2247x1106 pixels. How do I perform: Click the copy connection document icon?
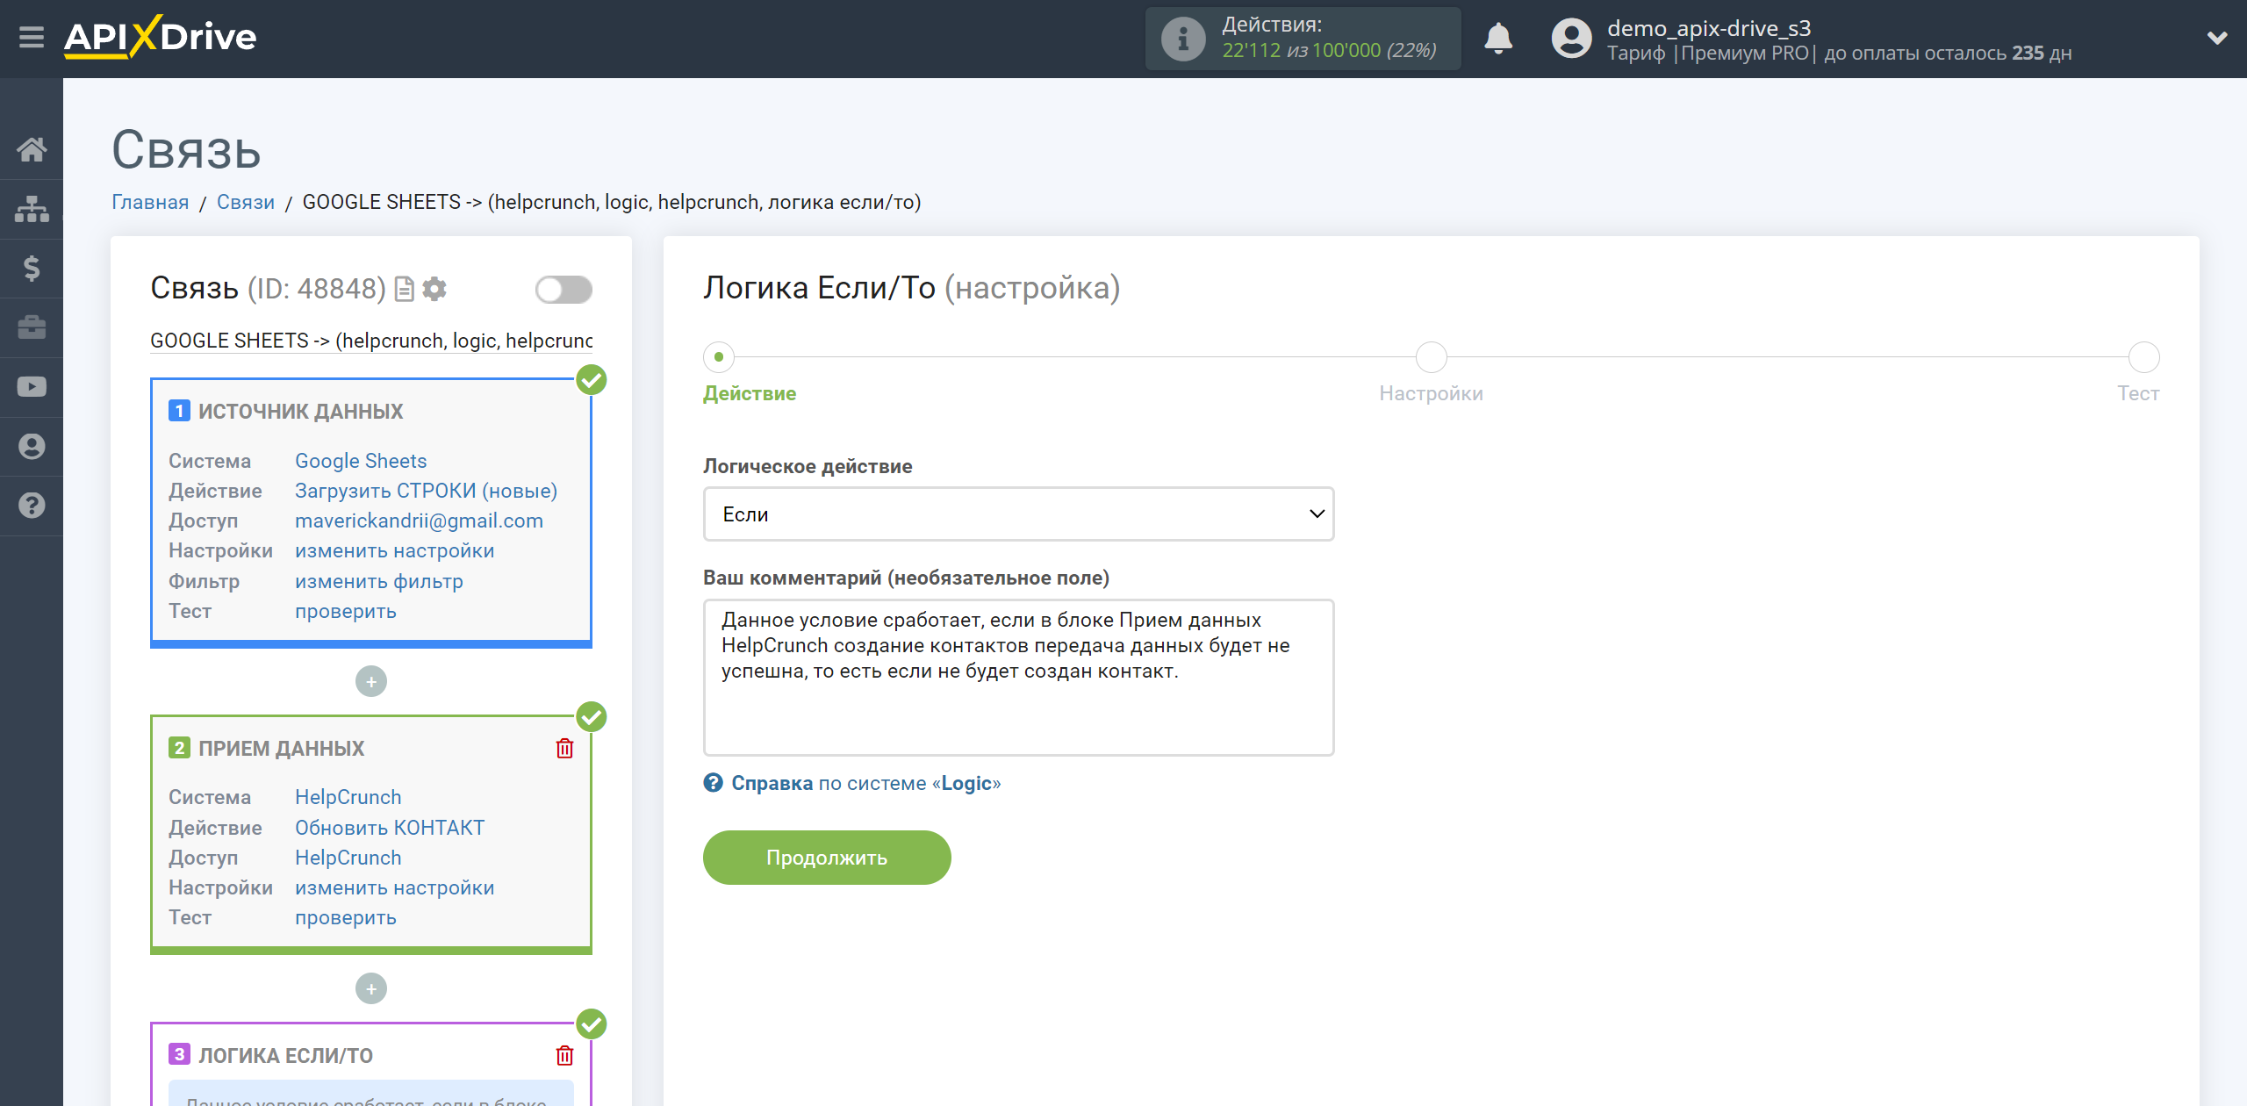(405, 289)
